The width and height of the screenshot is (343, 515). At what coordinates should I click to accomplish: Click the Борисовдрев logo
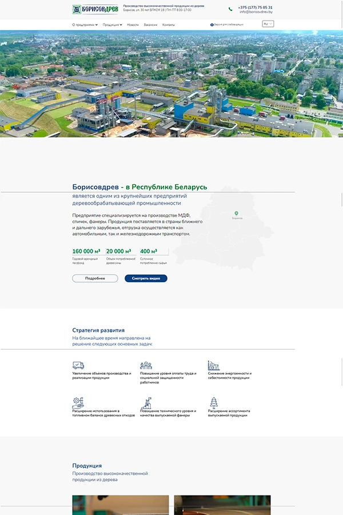(95, 9)
